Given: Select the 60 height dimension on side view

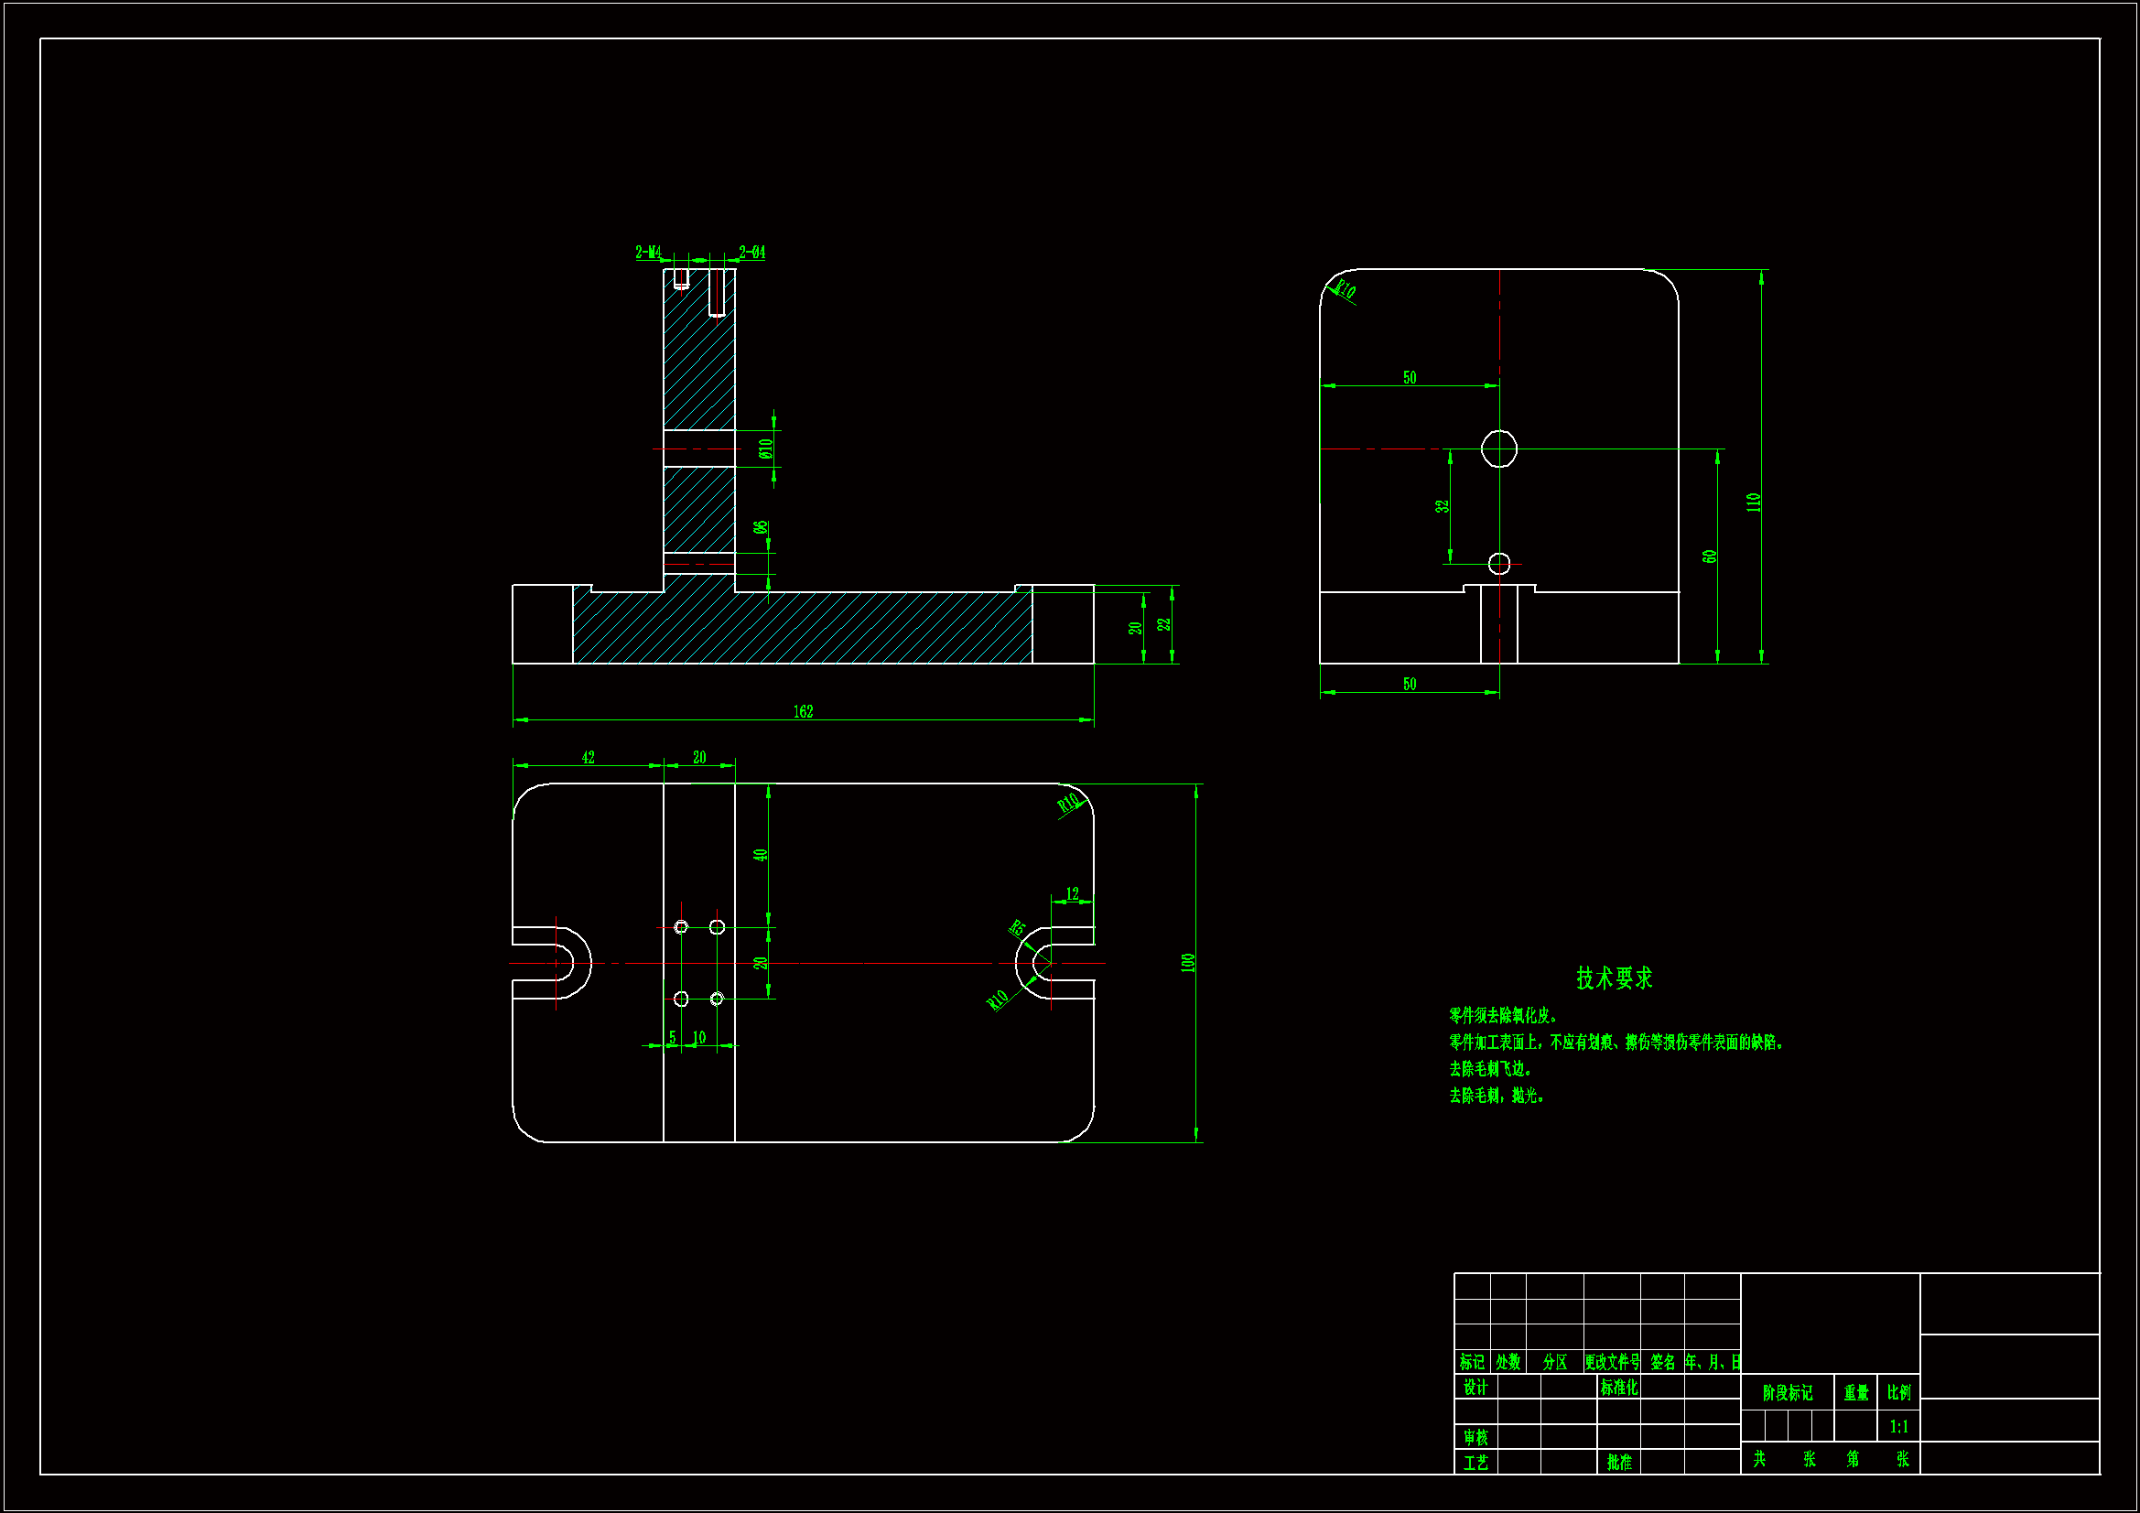Looking at the screenshot, I should [1709, 557].
